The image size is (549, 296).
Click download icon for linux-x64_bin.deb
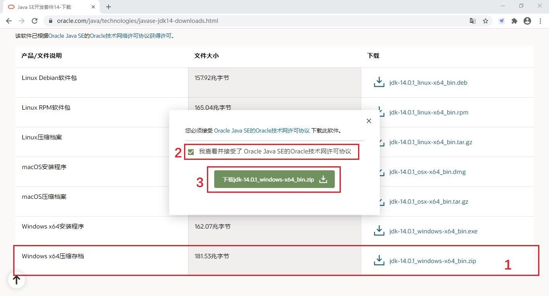click(379, 82)
